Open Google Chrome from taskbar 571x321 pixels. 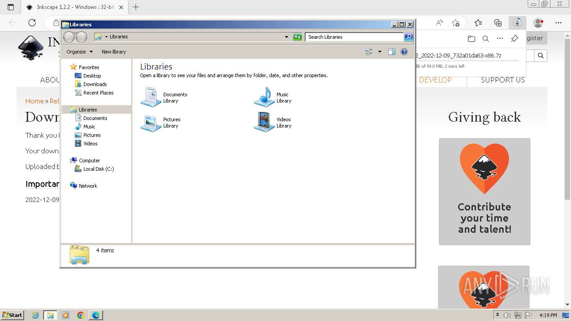pyautogui.click(x=81, y=315)
